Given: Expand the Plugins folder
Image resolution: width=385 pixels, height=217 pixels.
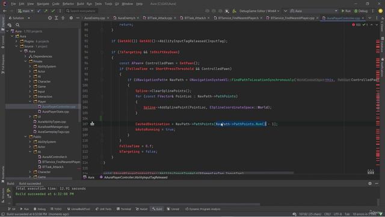Looking at the screenshot, I should [16, 42].
